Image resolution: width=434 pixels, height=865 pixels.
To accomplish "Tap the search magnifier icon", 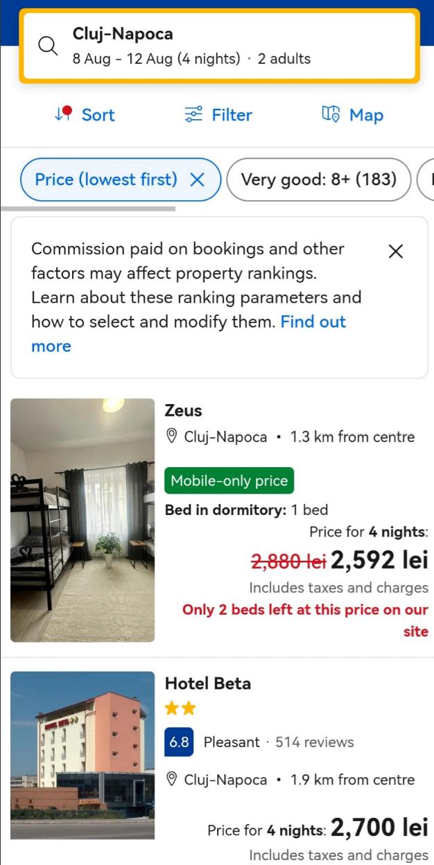I will 48,46.
